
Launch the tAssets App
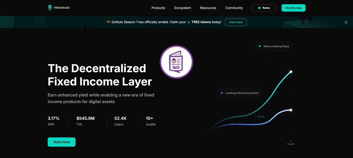click(294, 8)
